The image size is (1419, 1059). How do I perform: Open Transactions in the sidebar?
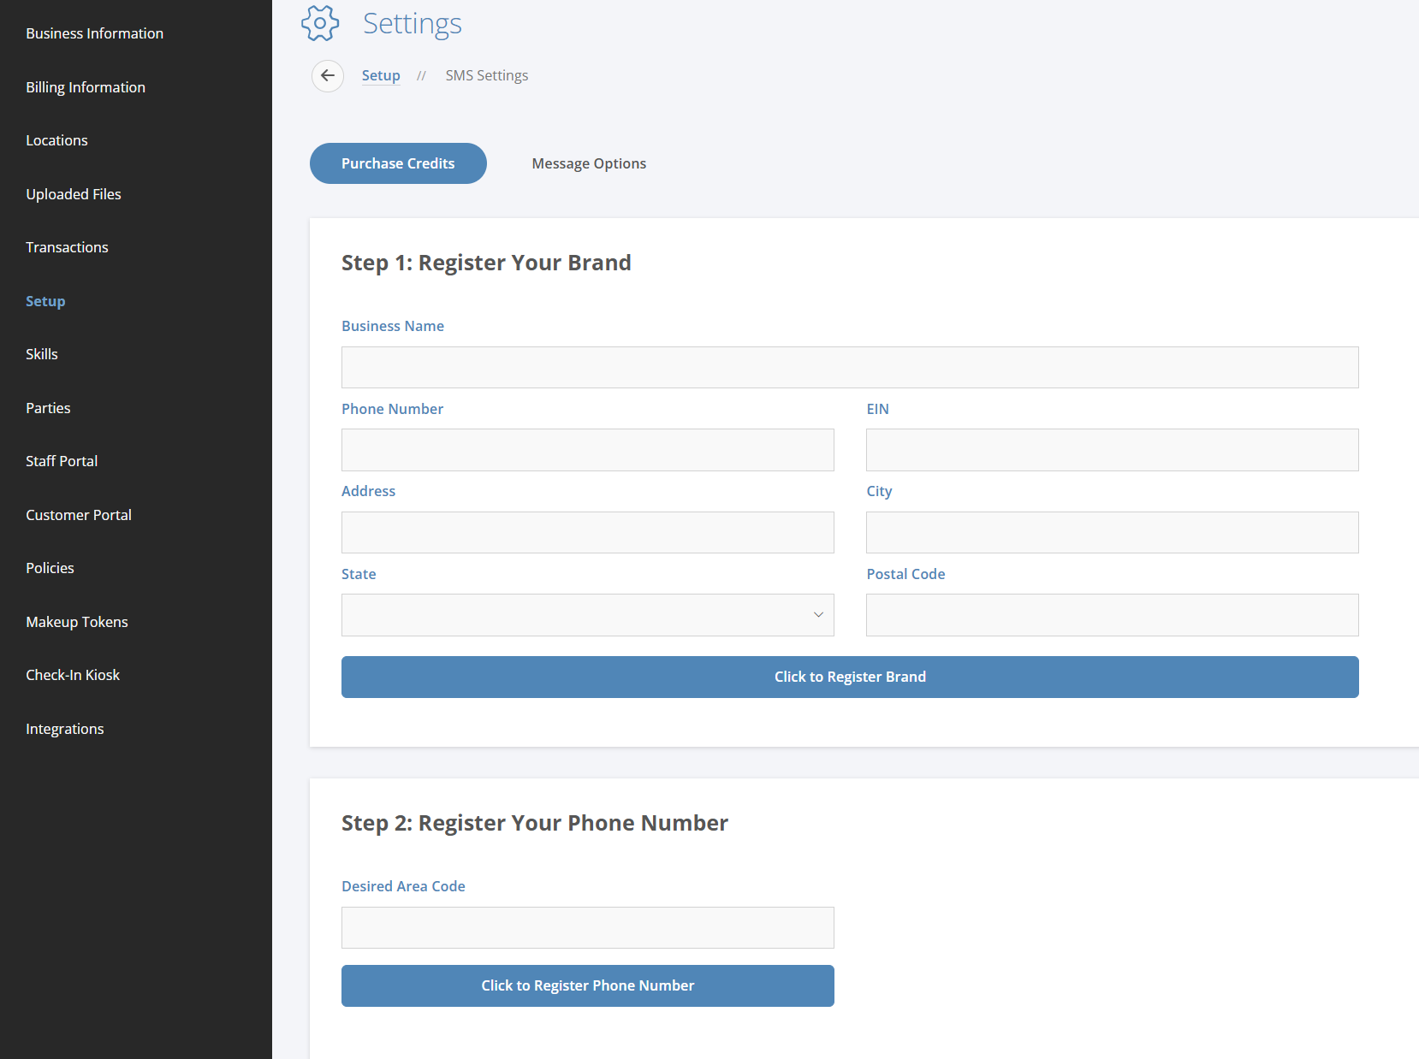tap(67, 247)
